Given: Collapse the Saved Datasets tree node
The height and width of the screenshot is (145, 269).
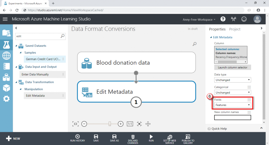Looking at the screenshot, I should [x=16, y=46].
